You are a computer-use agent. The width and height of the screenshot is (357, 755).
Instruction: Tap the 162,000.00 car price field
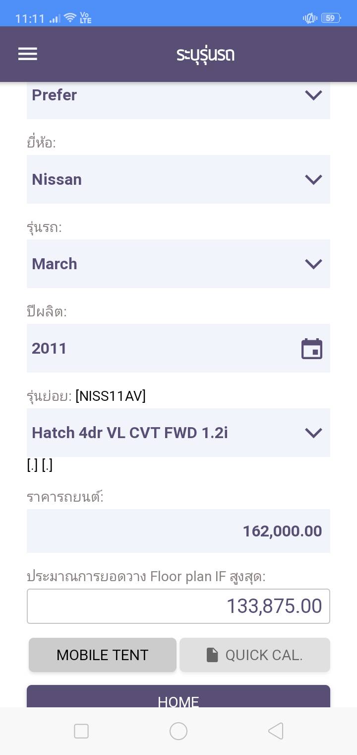tap(178, 531)
